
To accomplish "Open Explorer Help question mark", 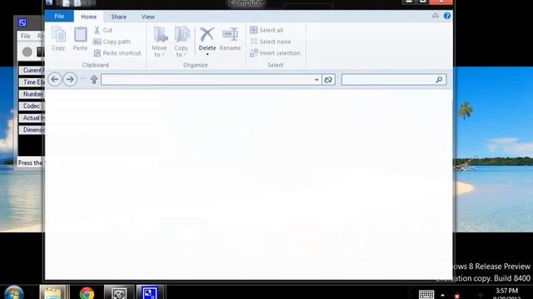I will point(447,16).
